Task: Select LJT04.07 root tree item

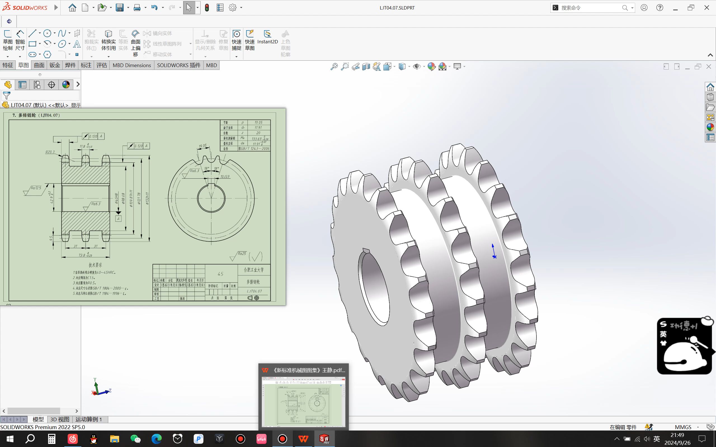Action: 41,105
